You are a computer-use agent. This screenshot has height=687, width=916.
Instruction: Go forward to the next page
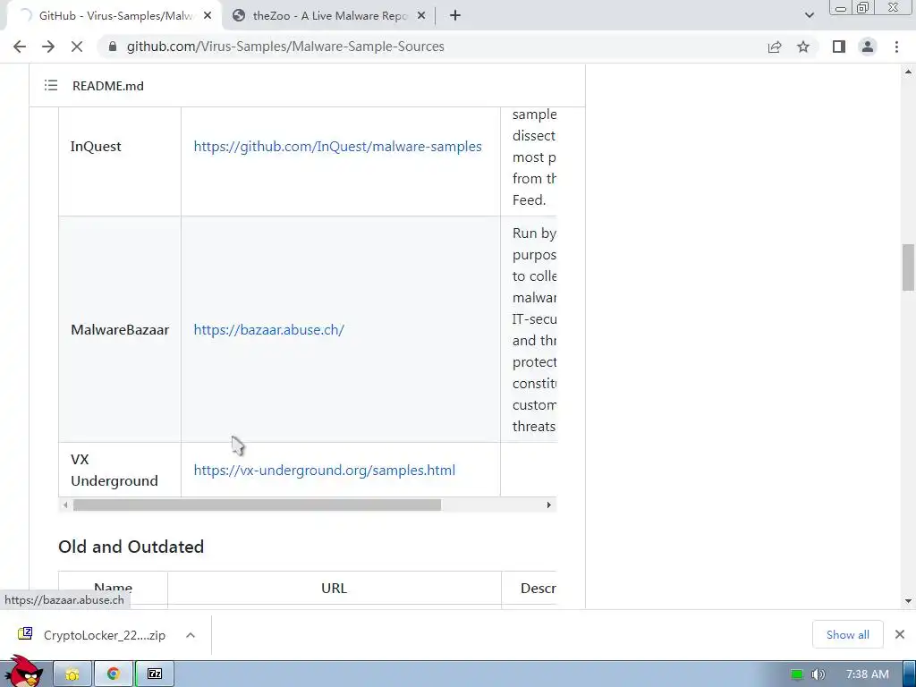48,47
